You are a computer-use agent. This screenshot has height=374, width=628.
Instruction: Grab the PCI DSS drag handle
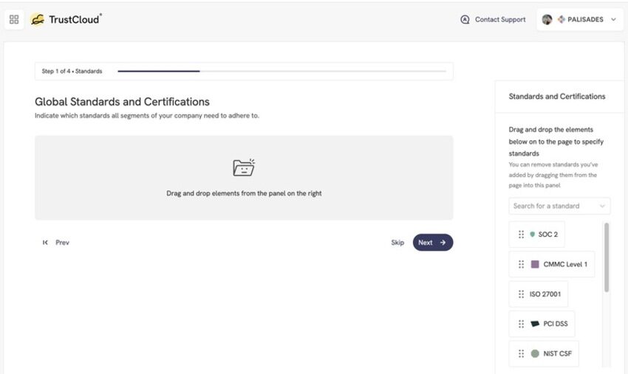pyautogui.click(x=521, y=324)
